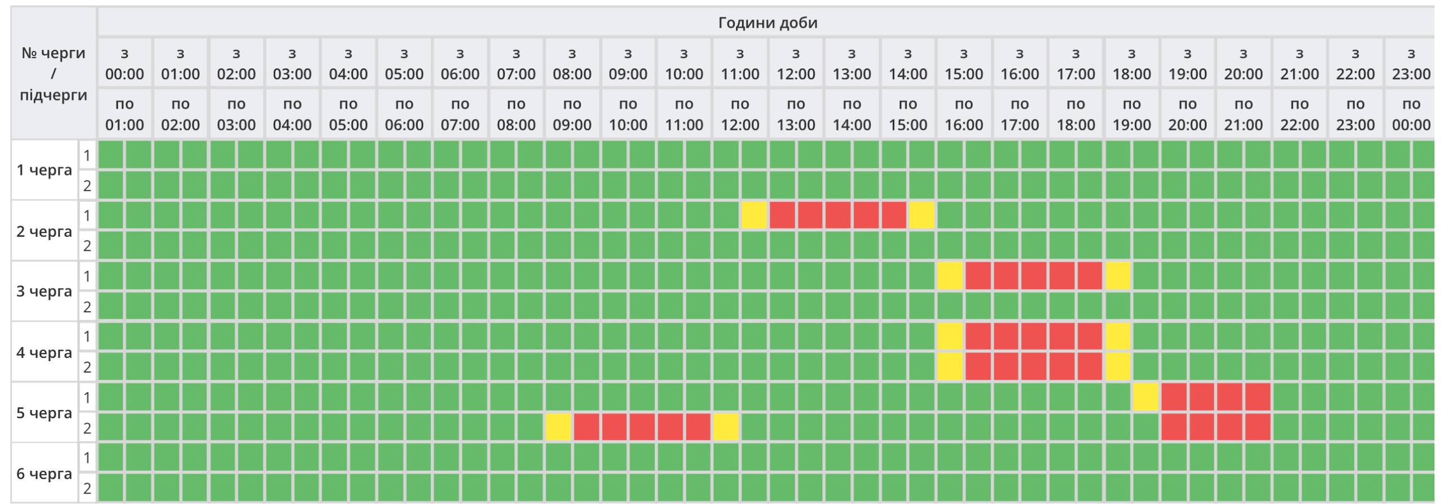Select the "з 12:00" column header
Screen dimensions: 1441x504
coord(795,64)
